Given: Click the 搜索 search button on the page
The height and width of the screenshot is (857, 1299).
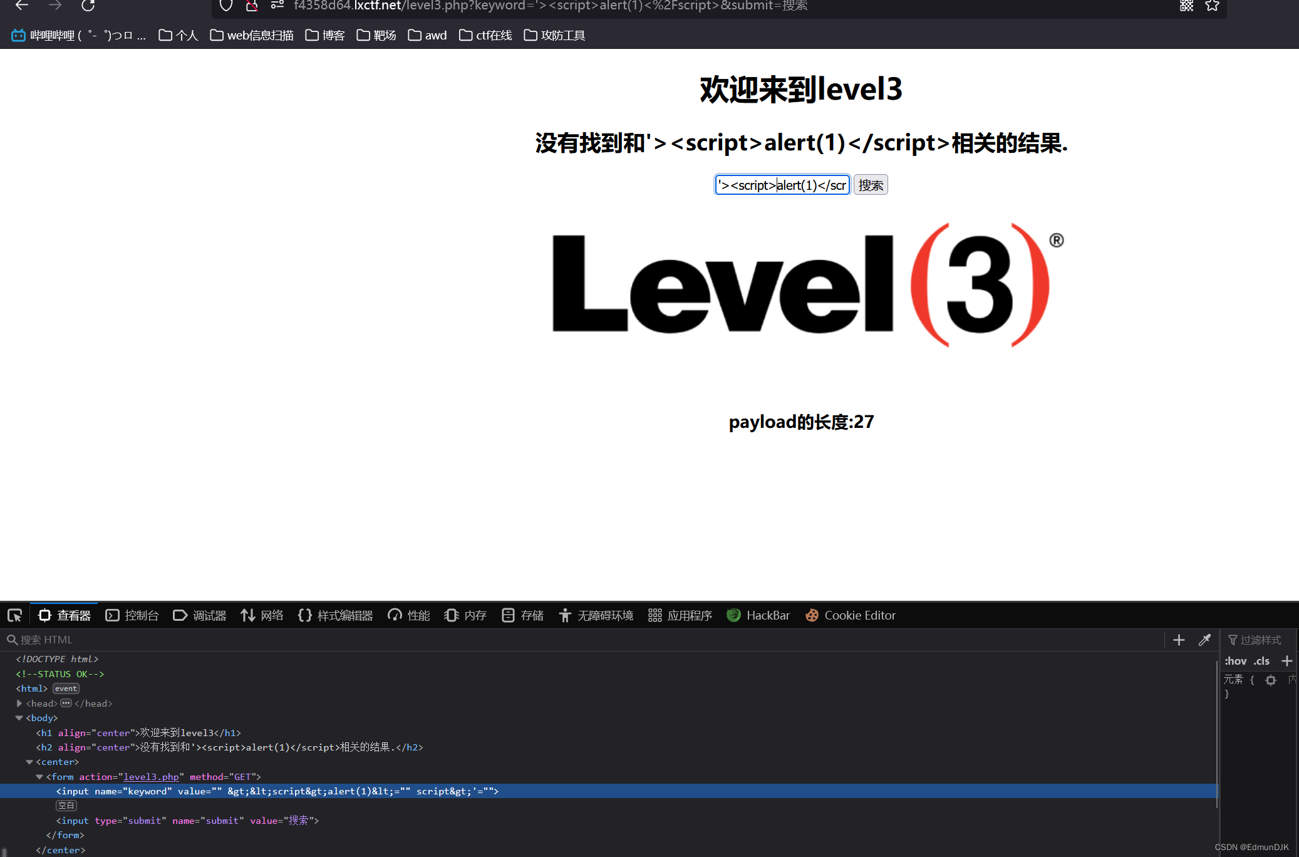Looking at the screenshot, I should pyautogui.click(x=870, y=184).
